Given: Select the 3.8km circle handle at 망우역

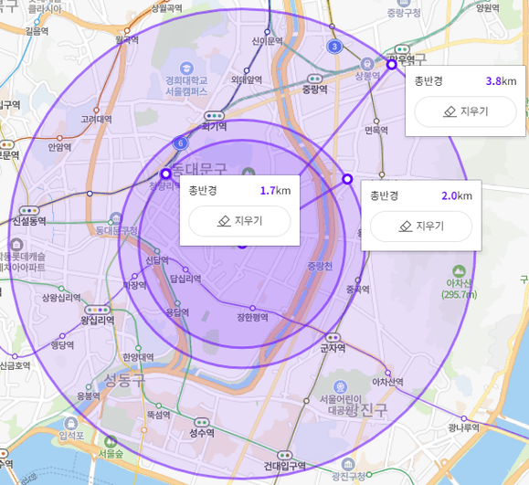Looking at the screenshot, I should pyautogui.click(x=392, y=65).
